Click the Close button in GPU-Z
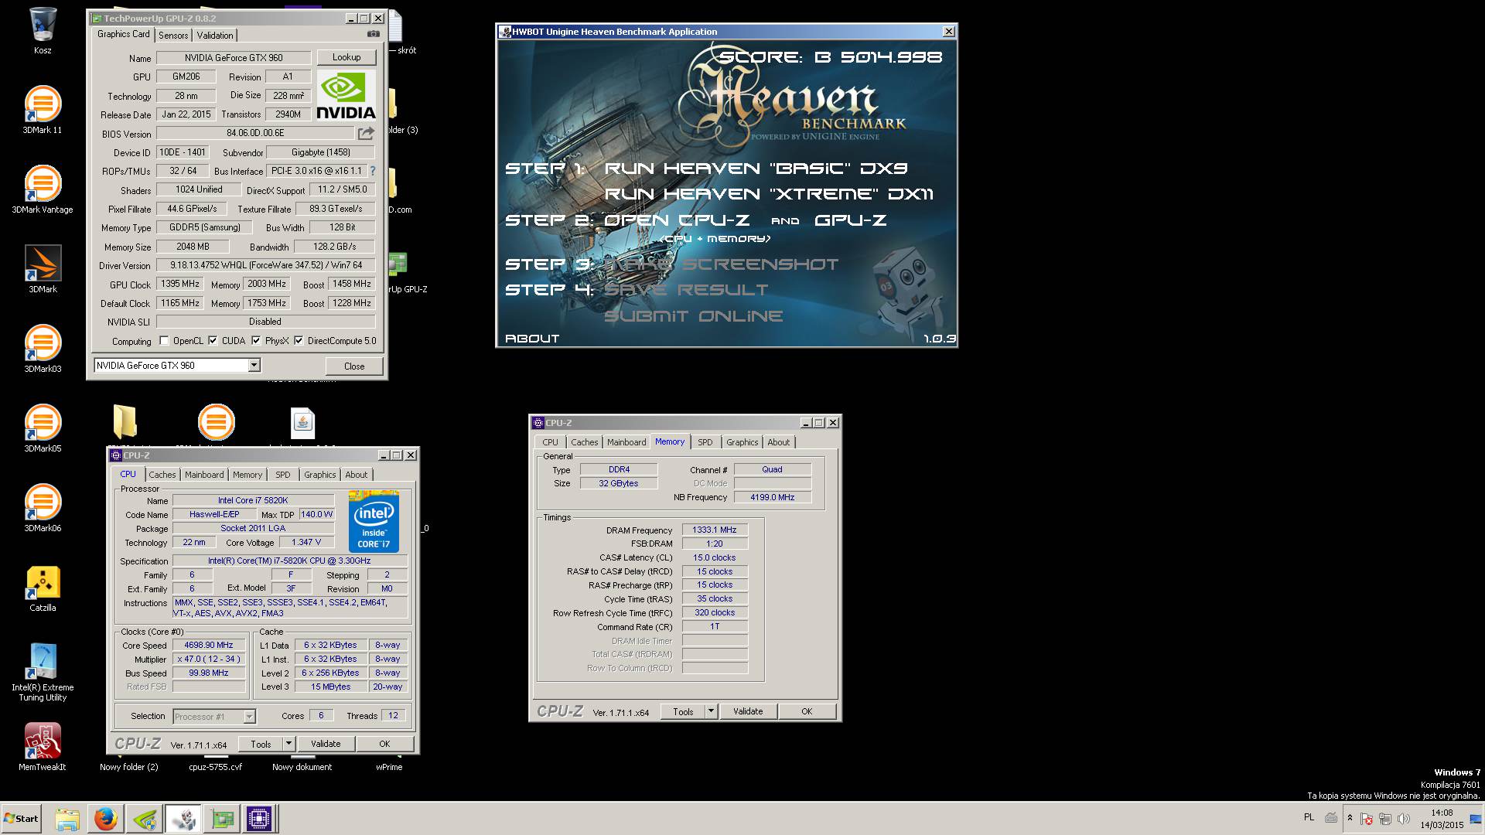This screenshot has height=835, width=1485. click(354, 366)
